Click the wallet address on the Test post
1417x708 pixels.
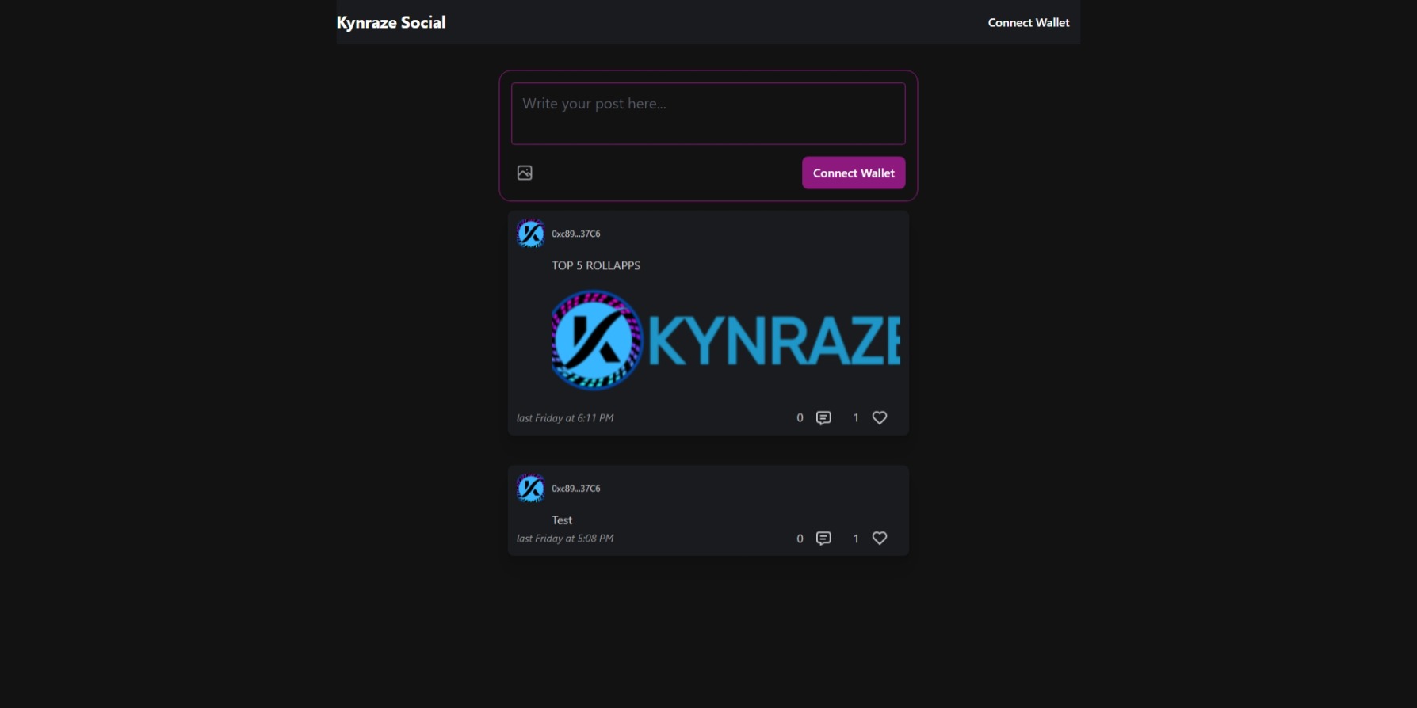pos(576,489)
